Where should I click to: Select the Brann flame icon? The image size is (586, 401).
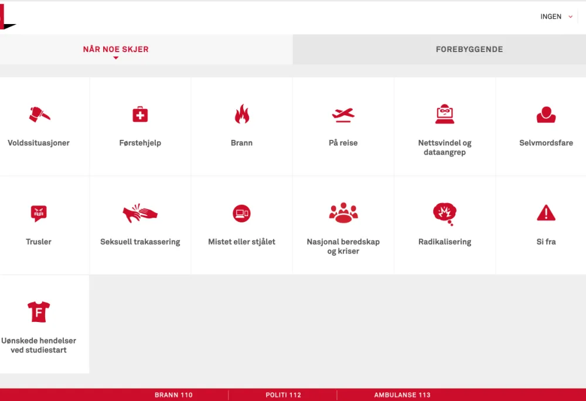(242, 114)
